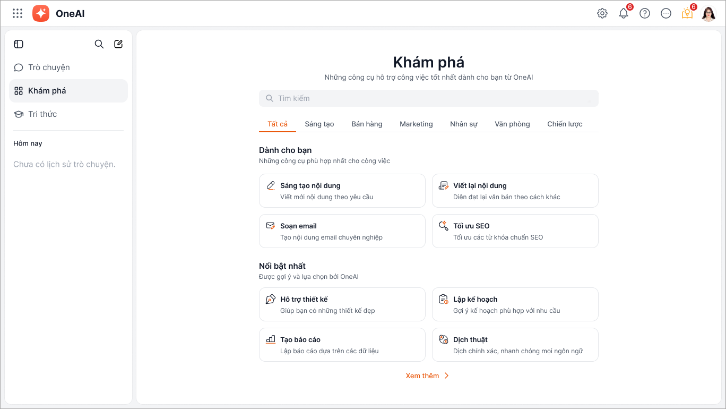Screen dimensions: 726x409
Task: Switch to the Sáng tạo tab
Action: point(319,124)
